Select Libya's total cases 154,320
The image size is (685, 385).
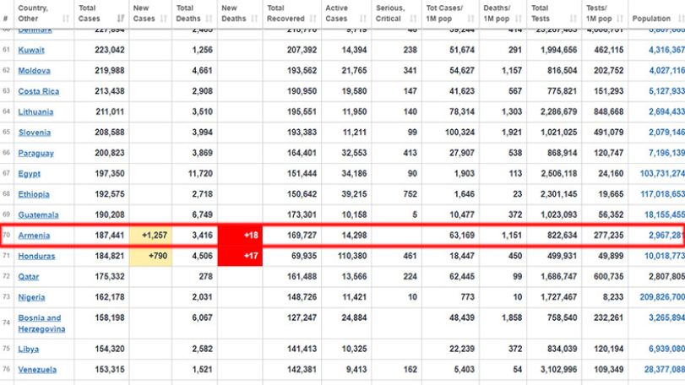pyautogui.click(x=110, y=350)
